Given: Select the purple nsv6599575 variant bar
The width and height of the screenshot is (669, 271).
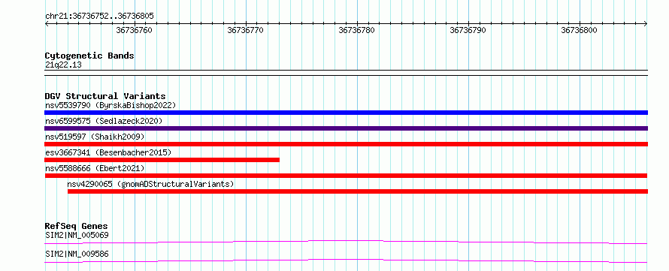Looking at the screenshot, I should tap(346, 128).
